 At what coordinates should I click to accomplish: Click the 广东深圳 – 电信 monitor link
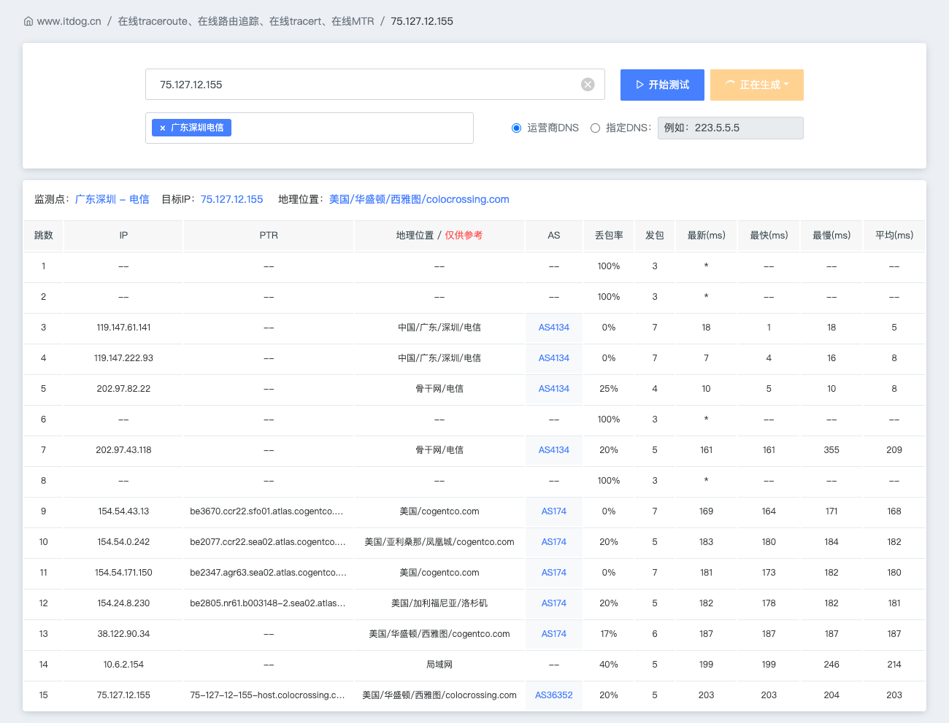(x=112, y=199)
